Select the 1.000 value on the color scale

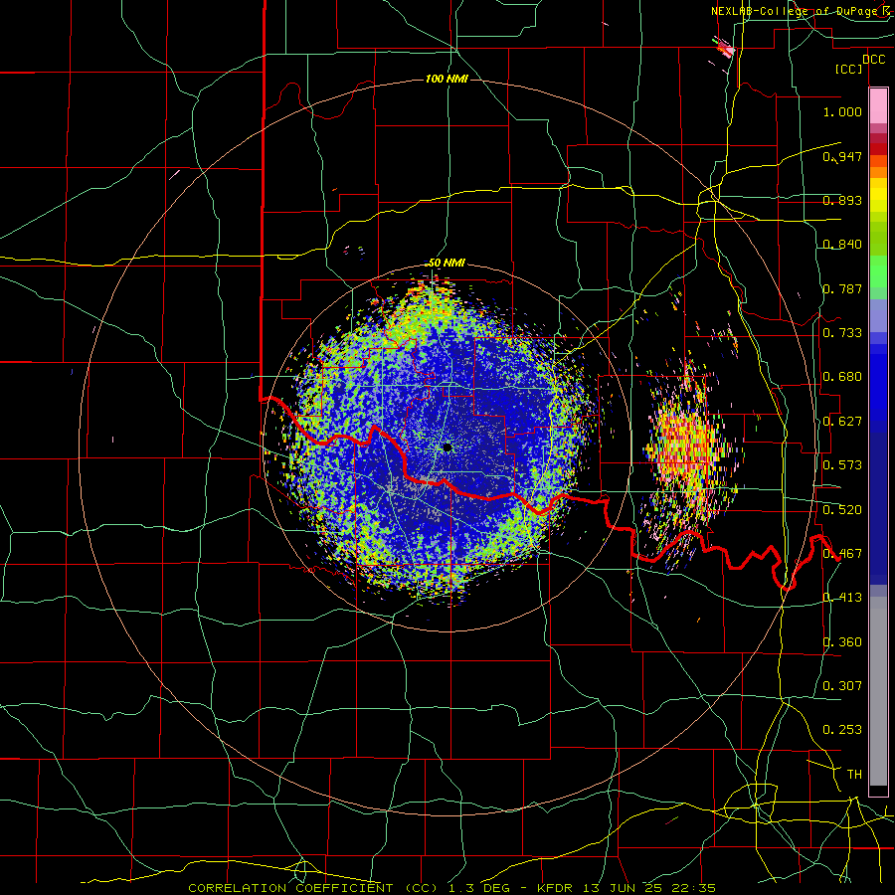point(842,111)
